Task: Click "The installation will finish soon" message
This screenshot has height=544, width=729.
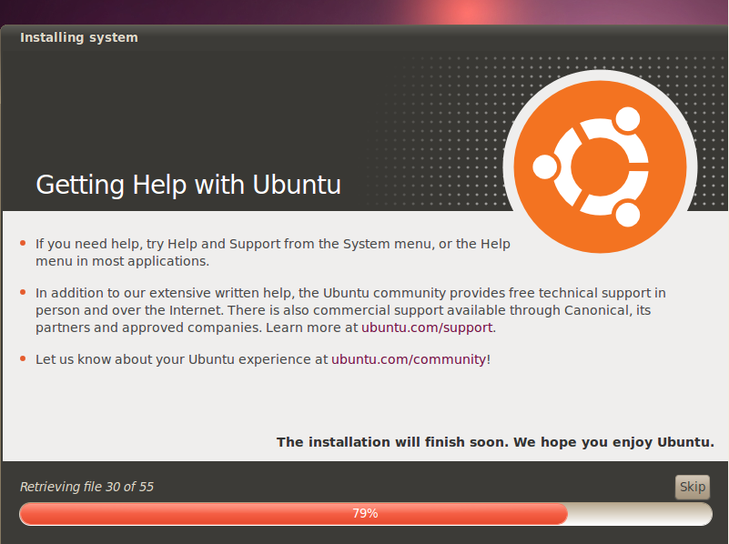Action: [495, 442]
